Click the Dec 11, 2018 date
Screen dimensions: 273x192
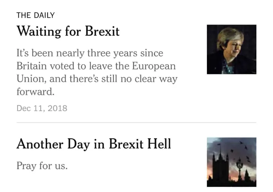[x=42, y=108]
